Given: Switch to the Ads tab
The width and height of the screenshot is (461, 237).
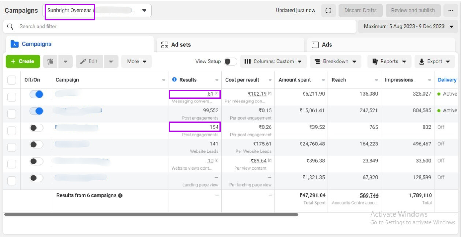Looking at the screenshot, I should (x=327, y=44).
